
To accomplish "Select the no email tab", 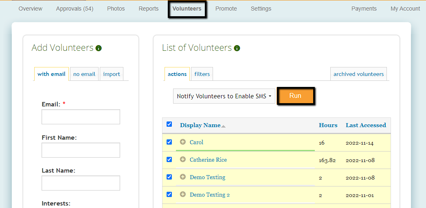I will (84, 74).
